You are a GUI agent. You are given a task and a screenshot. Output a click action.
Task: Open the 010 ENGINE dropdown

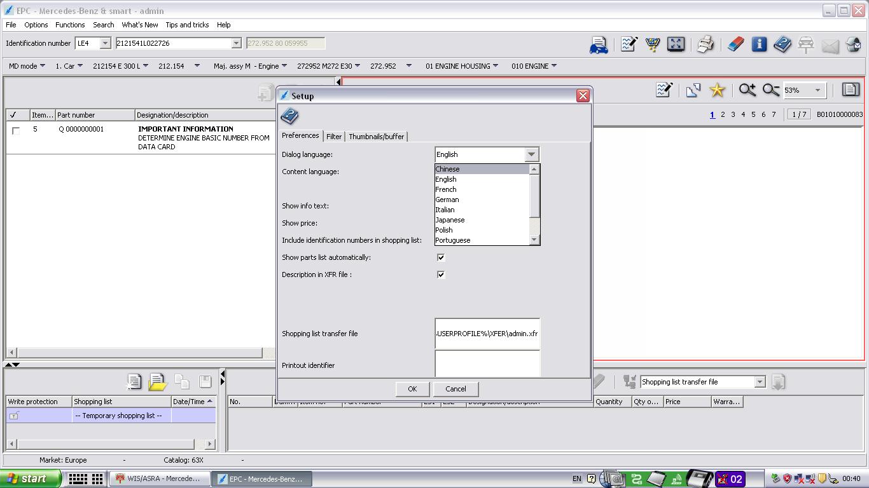point(534,66)
